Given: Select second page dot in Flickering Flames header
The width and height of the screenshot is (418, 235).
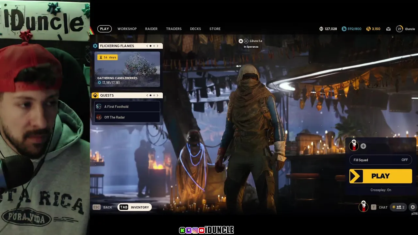Looking at the screenshot, I should coord(154,46).
